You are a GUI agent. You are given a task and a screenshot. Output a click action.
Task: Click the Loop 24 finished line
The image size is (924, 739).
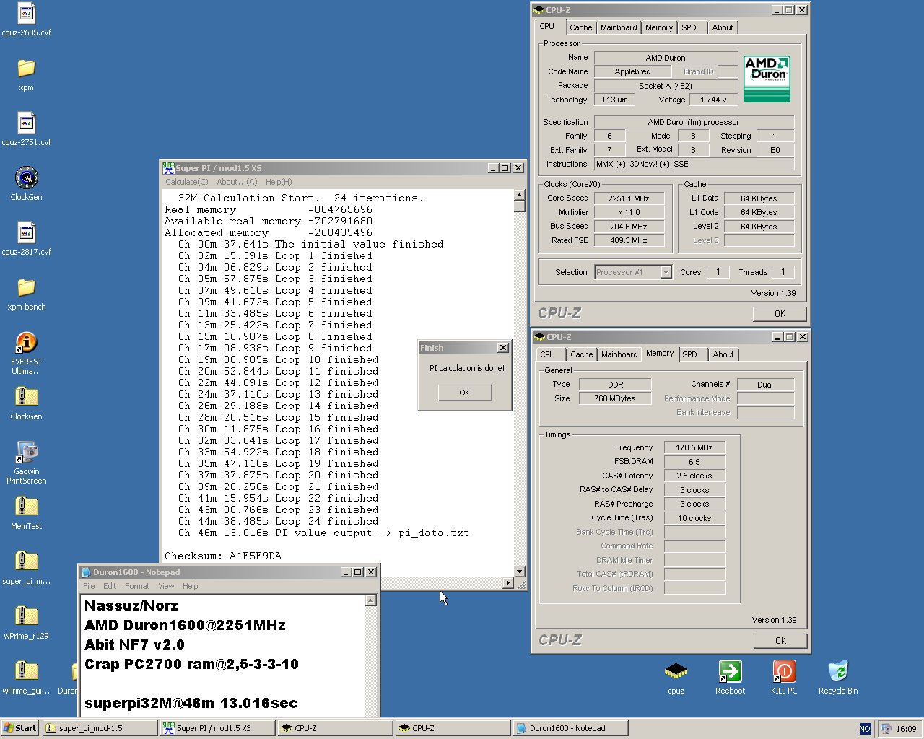[x=278, y=521]
